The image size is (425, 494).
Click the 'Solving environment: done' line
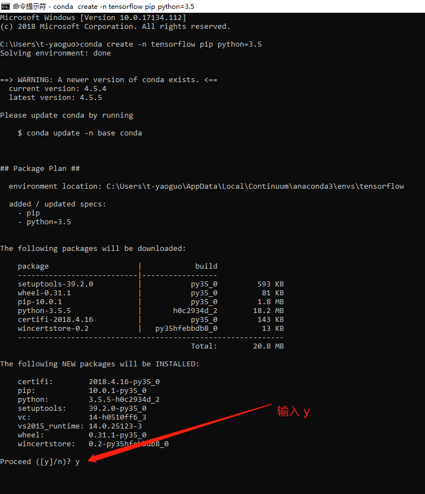pyautogui.click(x=55, y=53)
